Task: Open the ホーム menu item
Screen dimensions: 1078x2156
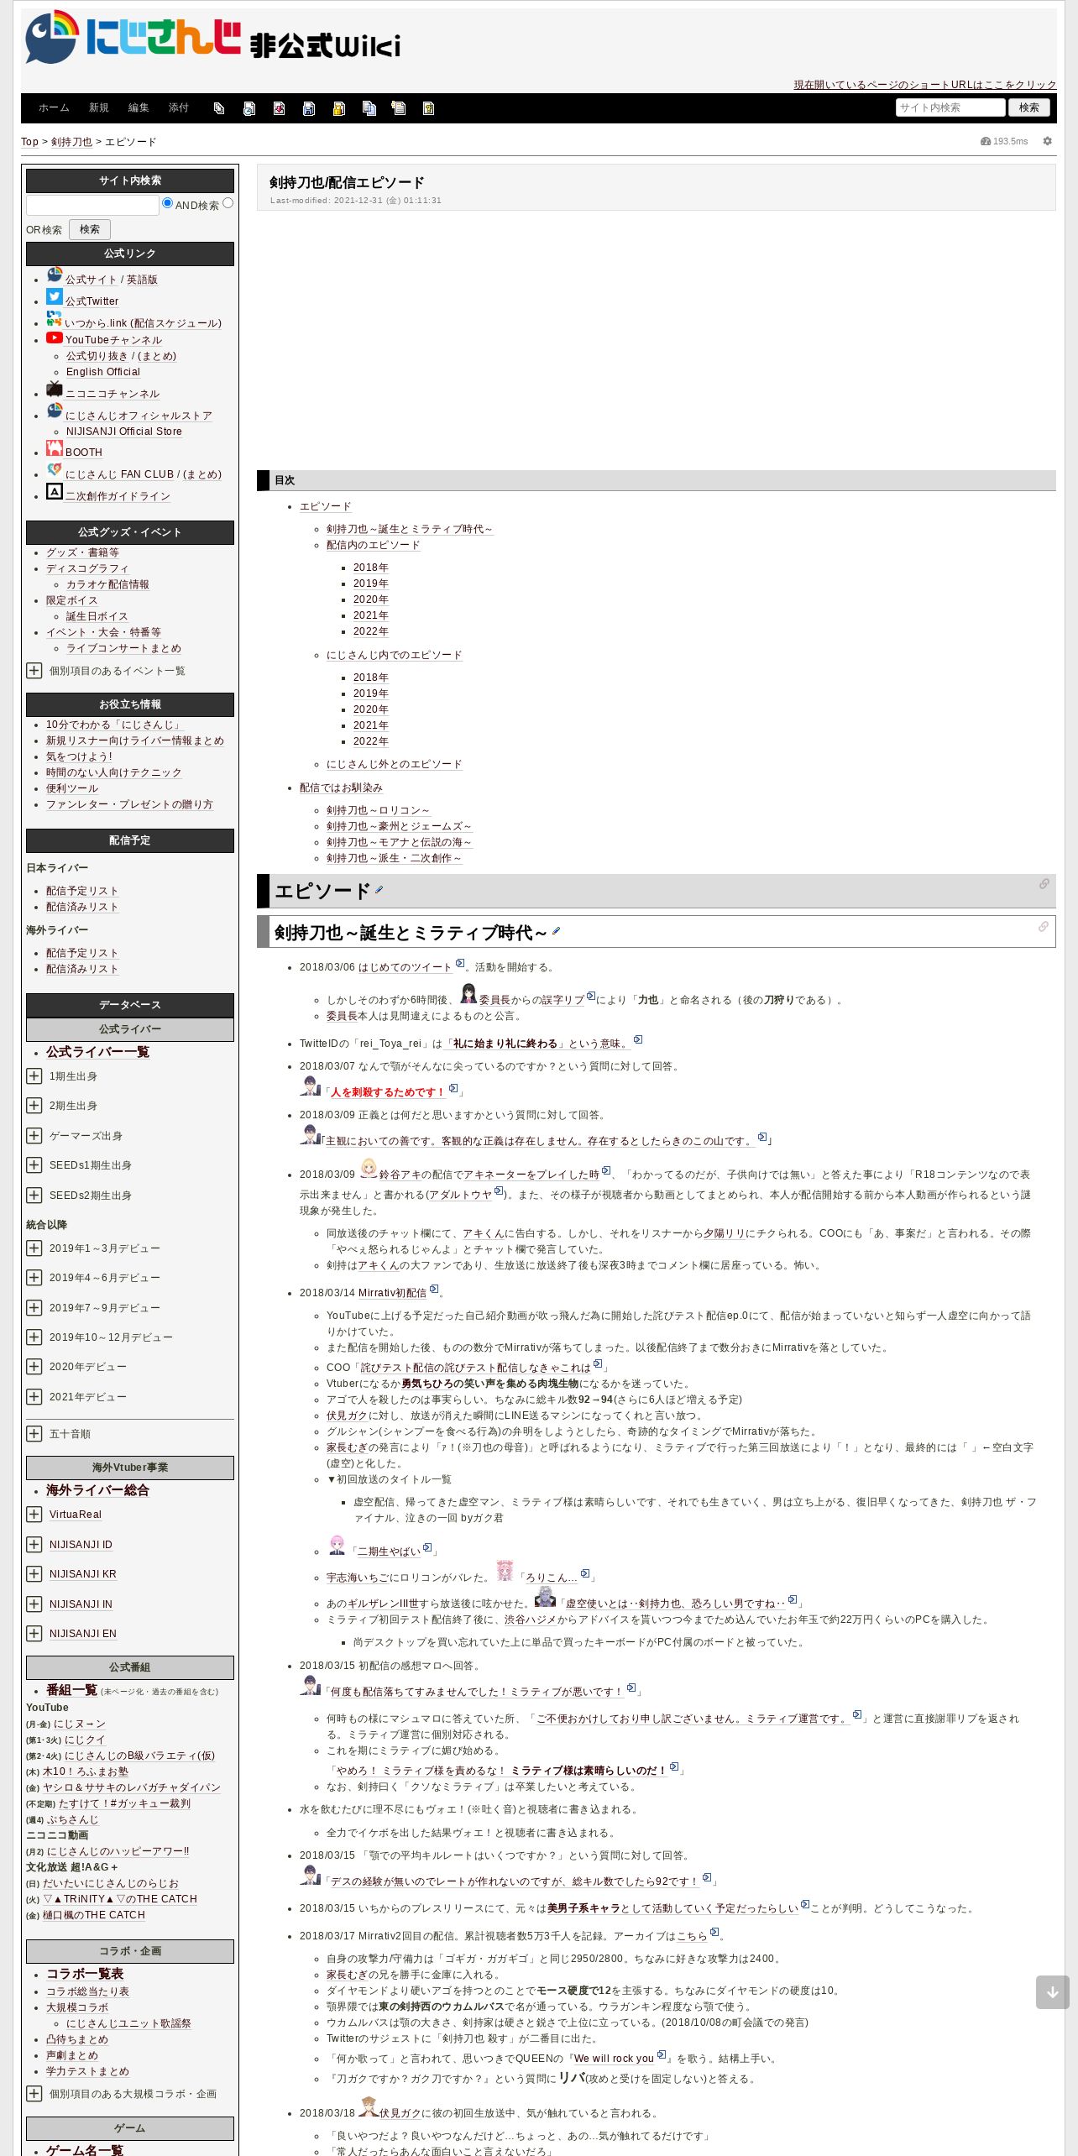Action: click(x=54, y=108)
